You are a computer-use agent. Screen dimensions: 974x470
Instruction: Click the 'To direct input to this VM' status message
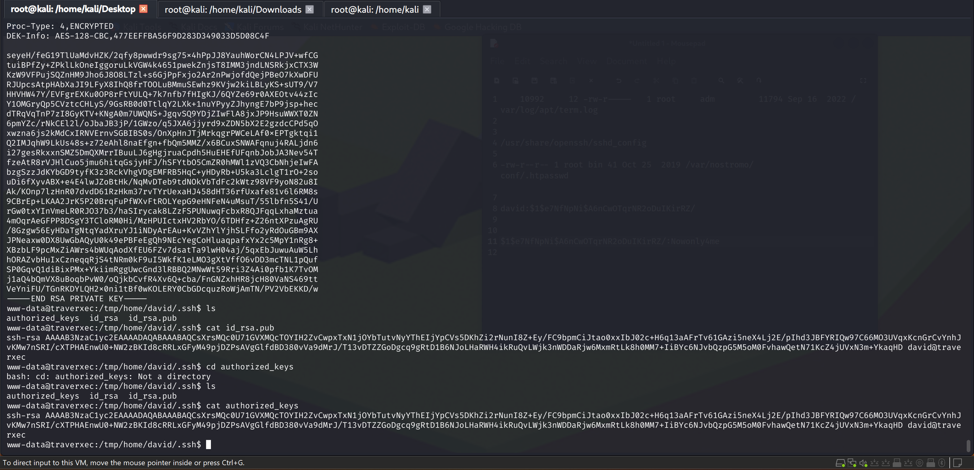[124, 463]
